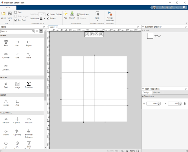Screen dimensions: 188x152
Task: Add an Axis element
Action: pos(17,103)
